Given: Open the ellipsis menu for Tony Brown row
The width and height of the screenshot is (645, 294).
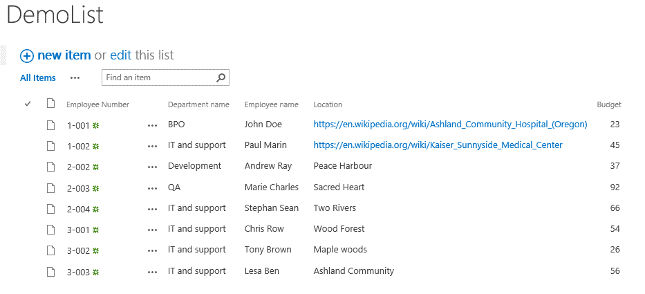Looking at the screenshot, I should [x=152, y=251].
